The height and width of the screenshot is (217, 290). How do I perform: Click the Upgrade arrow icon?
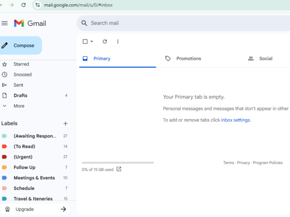(x=63, y=209)
